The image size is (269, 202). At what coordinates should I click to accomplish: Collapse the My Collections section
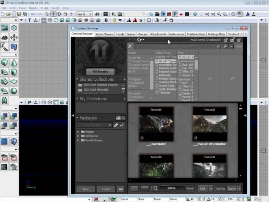point(77,98)
